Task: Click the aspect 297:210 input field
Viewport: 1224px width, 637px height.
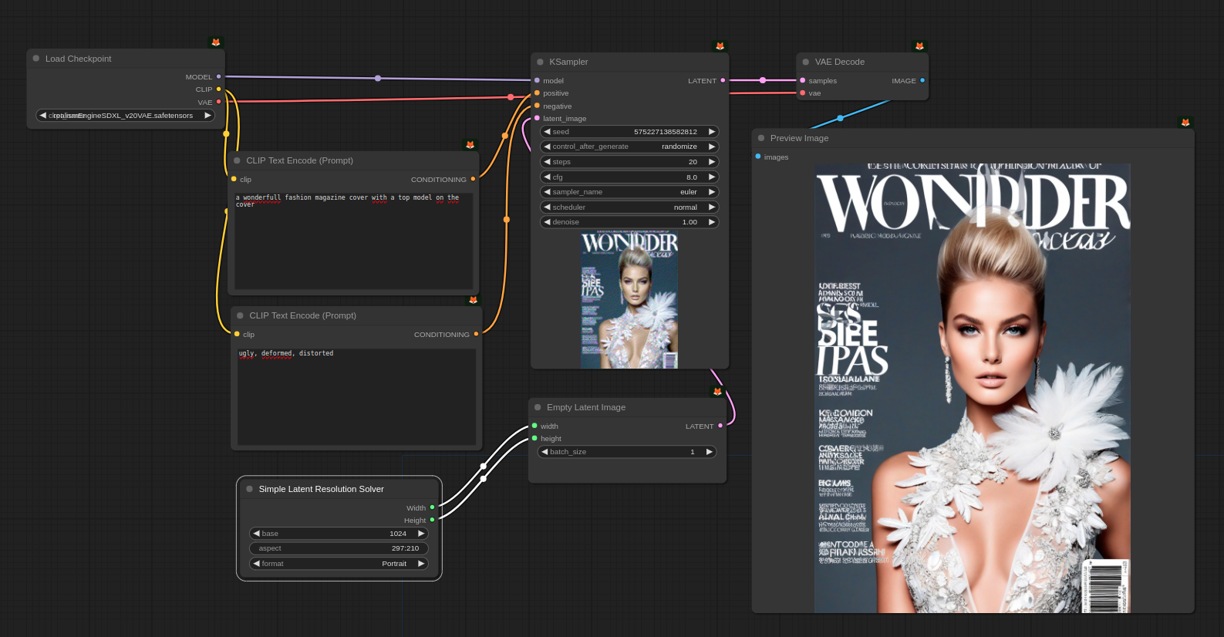Action: (339, 548)
